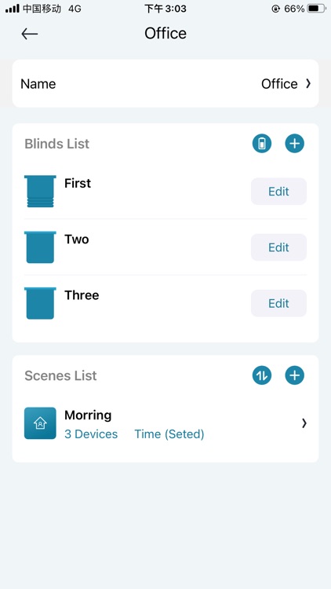The image size is (331, 589).
Task: Tap the Three blind icon
Action: click(40, 303)
